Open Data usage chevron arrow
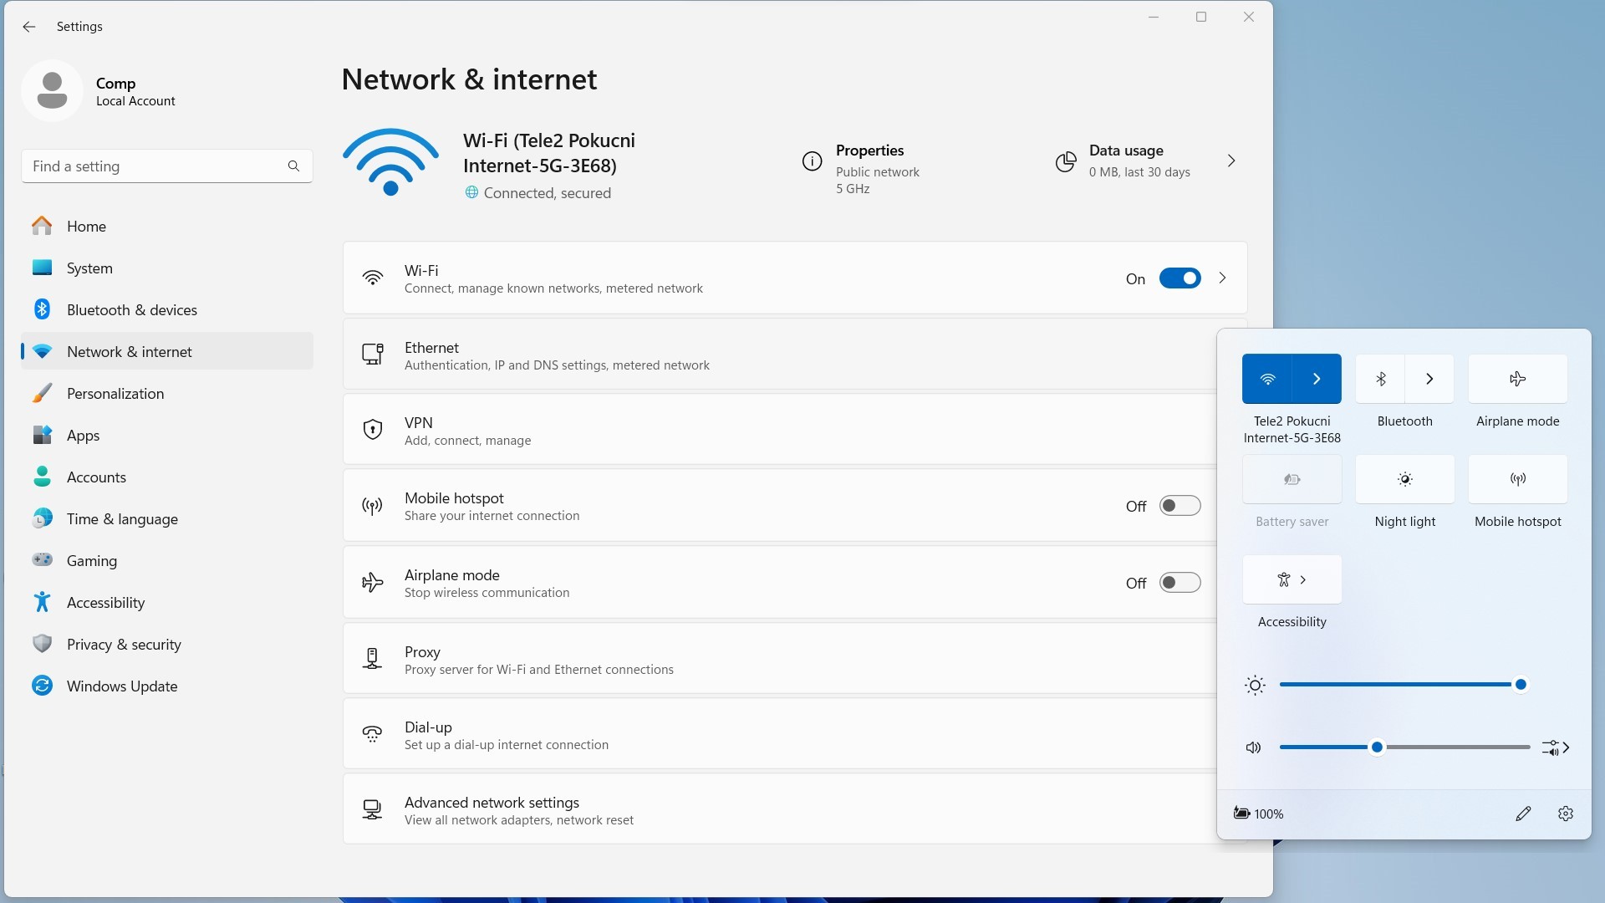 [x=1231, y=161]
